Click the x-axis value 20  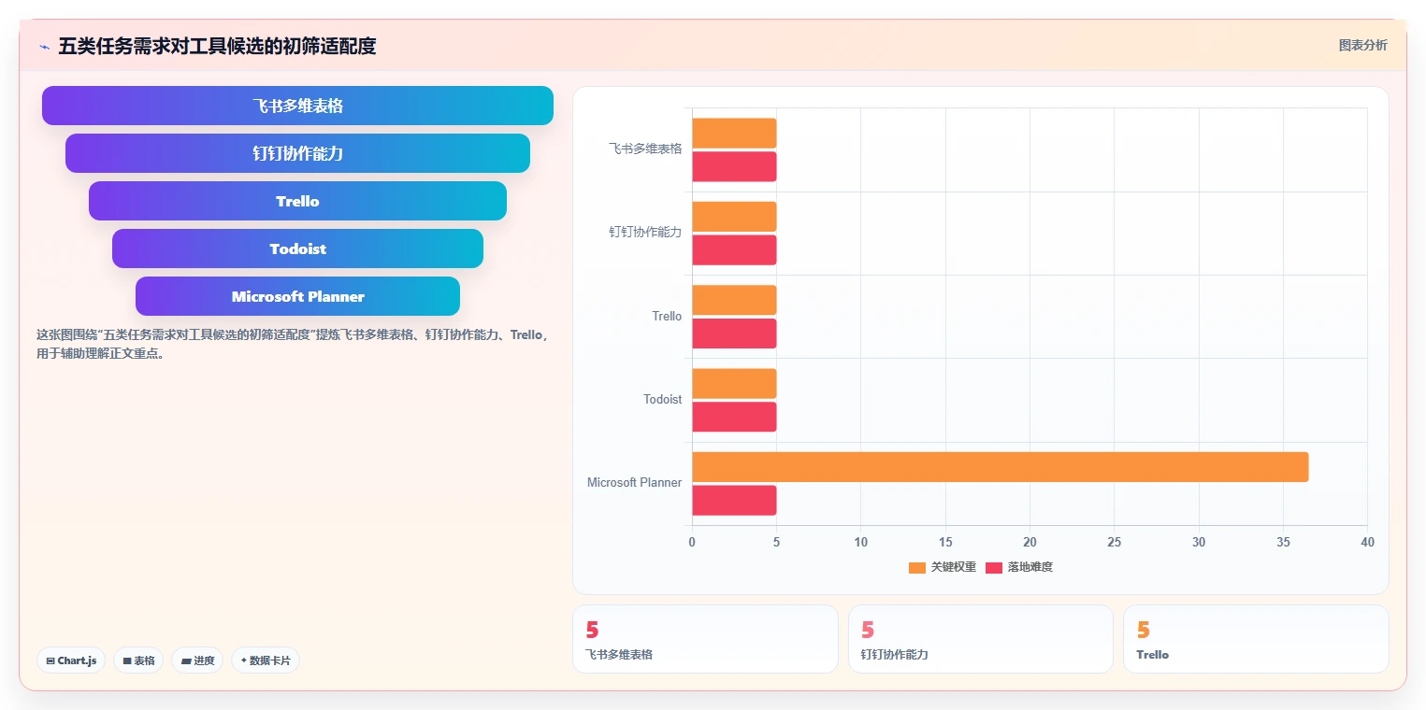pyautogui.click(x=1030, y=542)
